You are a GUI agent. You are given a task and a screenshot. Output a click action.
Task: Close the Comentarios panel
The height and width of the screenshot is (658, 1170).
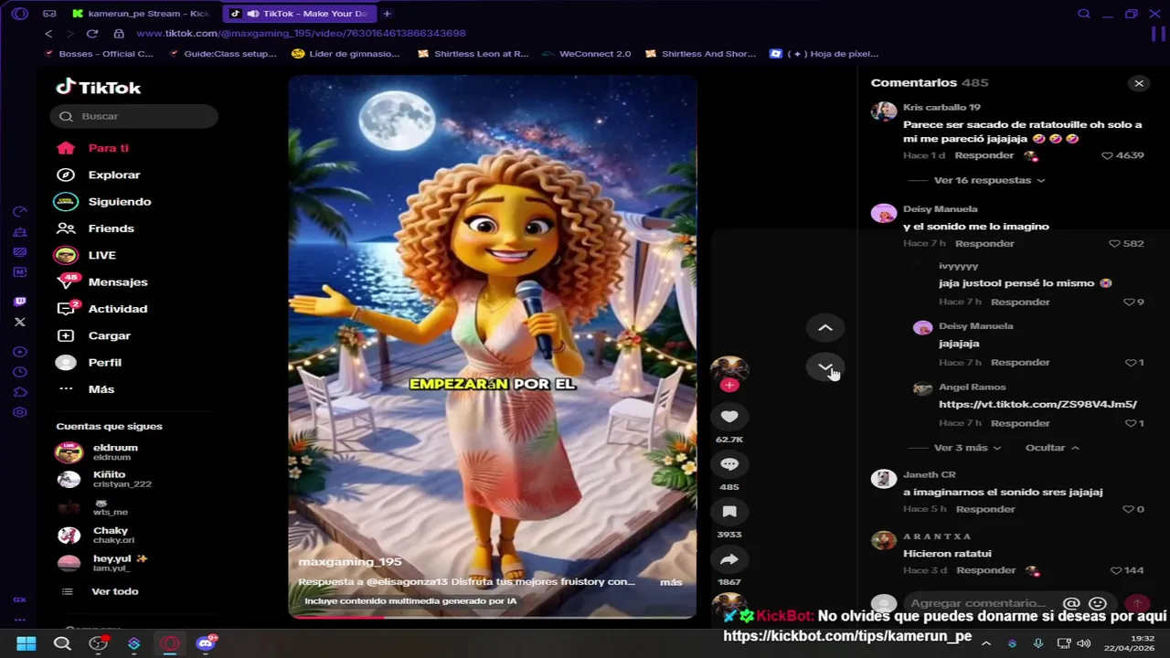[1138, 83]
